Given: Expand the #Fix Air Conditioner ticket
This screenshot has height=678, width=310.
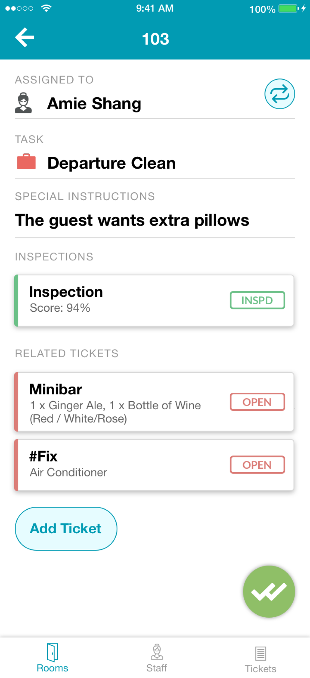Looking at the screenshot, I should pos(123,465).
